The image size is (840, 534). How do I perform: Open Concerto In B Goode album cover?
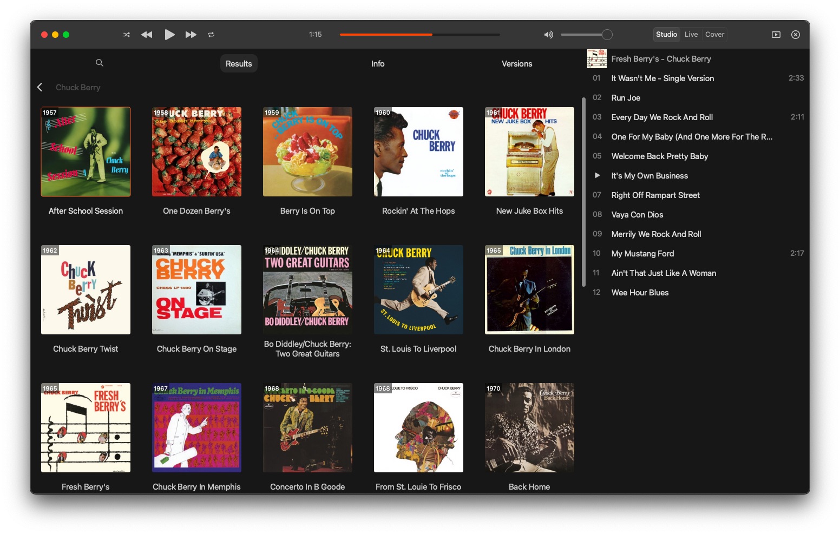coord(307,427)
